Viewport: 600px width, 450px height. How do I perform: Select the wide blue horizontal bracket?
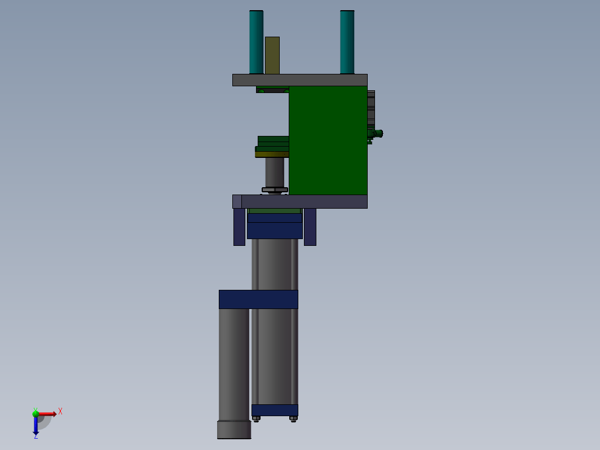click(x=258, y=299)
